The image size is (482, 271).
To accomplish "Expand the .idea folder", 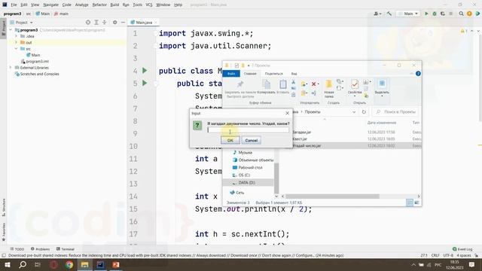I will (17, 36).
